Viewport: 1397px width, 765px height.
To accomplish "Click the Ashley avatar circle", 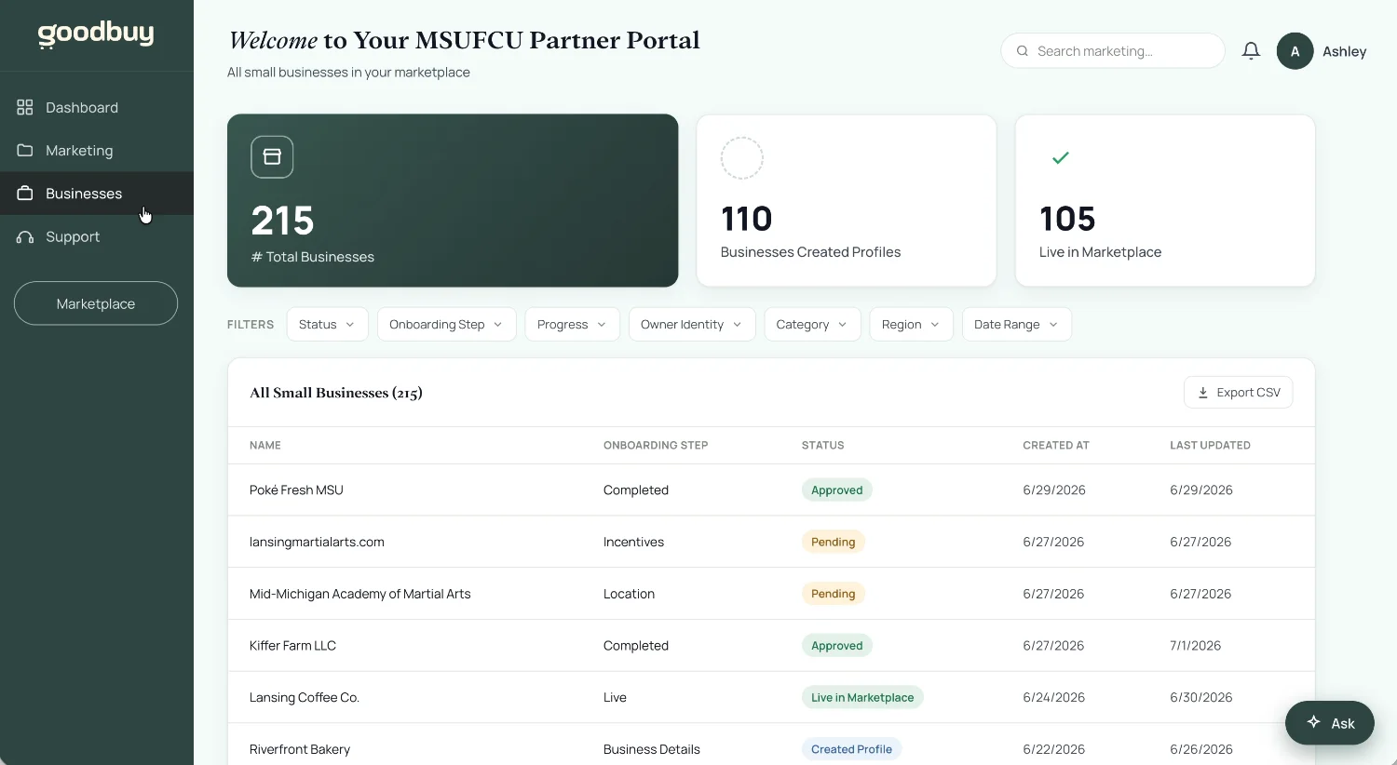I will [x=1295, y=51].
